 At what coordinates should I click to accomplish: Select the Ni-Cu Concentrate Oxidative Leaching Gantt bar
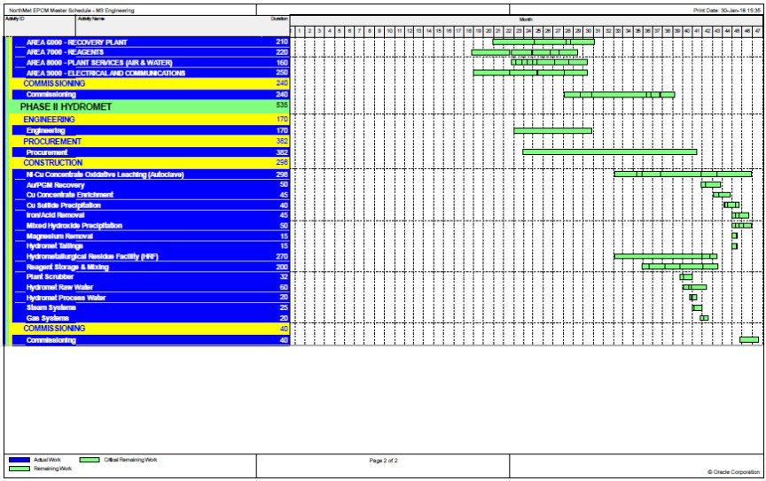pyautogui.click(x=683, y=175)
